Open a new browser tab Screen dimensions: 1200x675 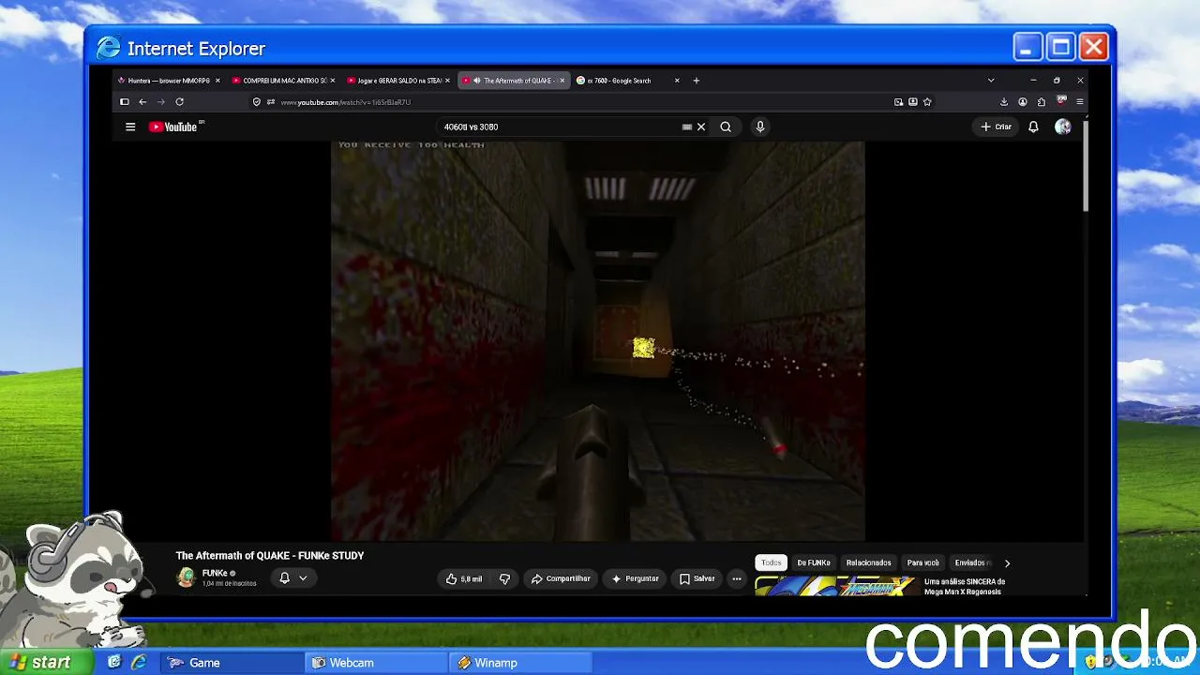(x=696, y=81)
